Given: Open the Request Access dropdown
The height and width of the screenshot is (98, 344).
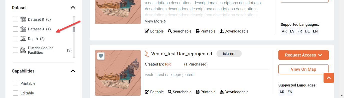Looking at the screenshot, I should point(303,55).
